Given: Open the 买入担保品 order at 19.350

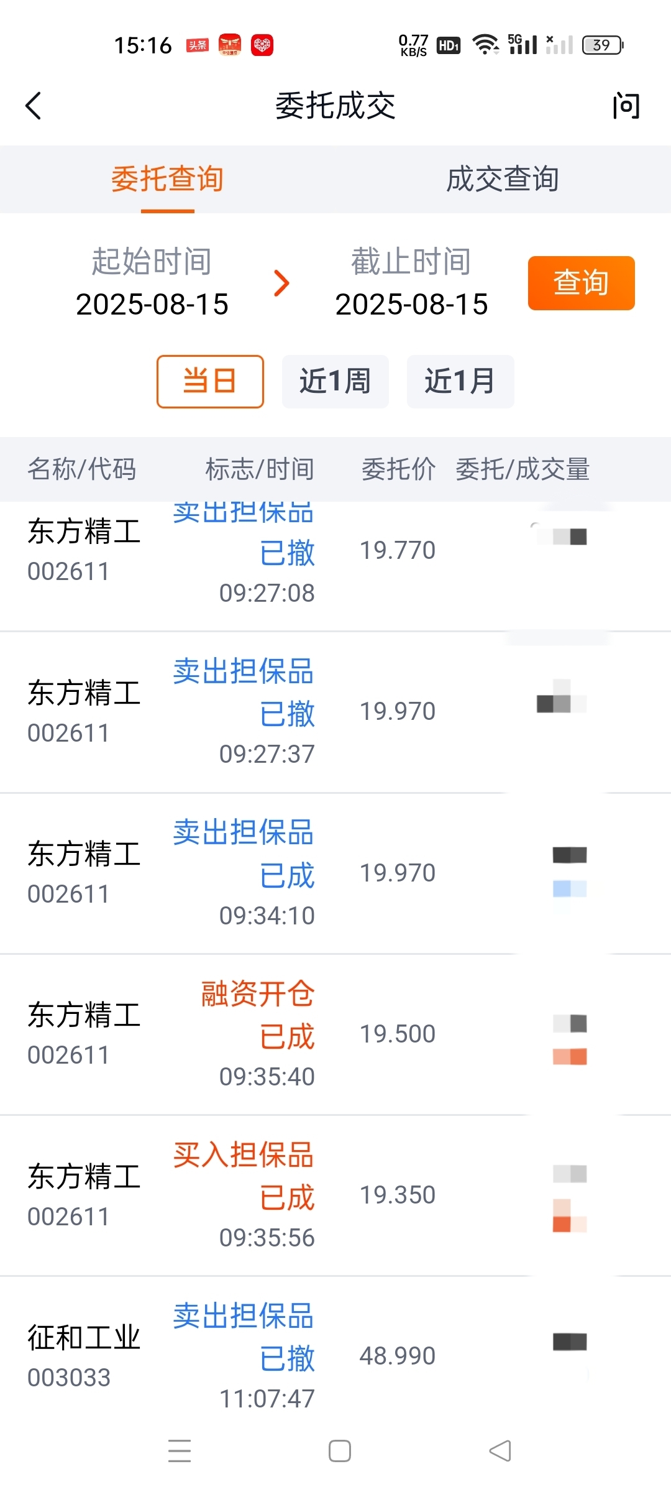Looking at the screenshot, I should (335, 1195).
